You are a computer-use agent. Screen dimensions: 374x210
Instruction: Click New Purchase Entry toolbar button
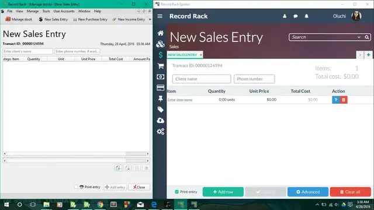90,19
